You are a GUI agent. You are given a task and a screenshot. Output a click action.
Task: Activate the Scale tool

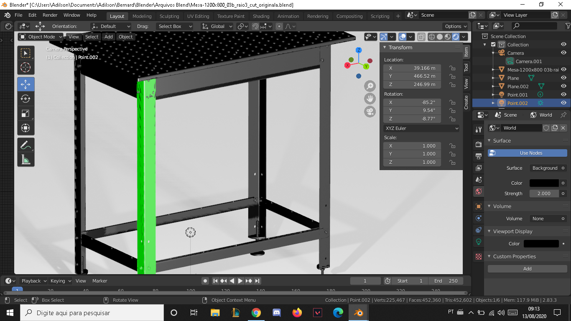(25, 113)
